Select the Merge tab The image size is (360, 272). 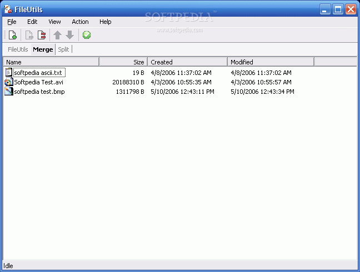tap(43, 49)
